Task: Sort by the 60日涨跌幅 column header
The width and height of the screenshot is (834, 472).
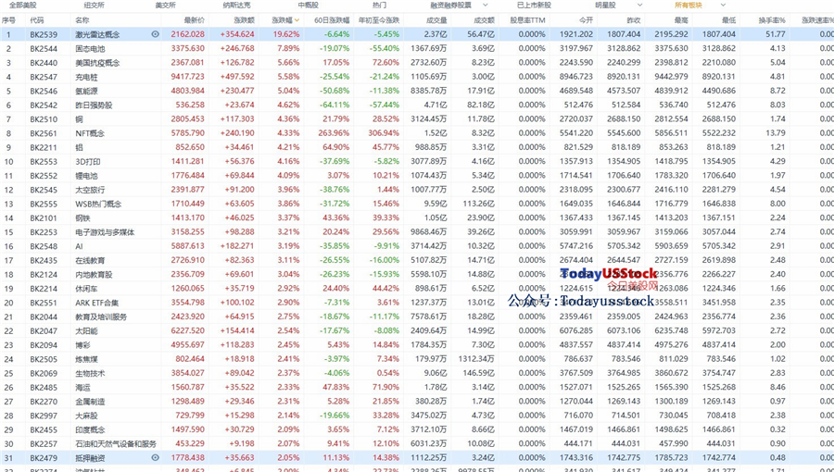Action: 332,20
